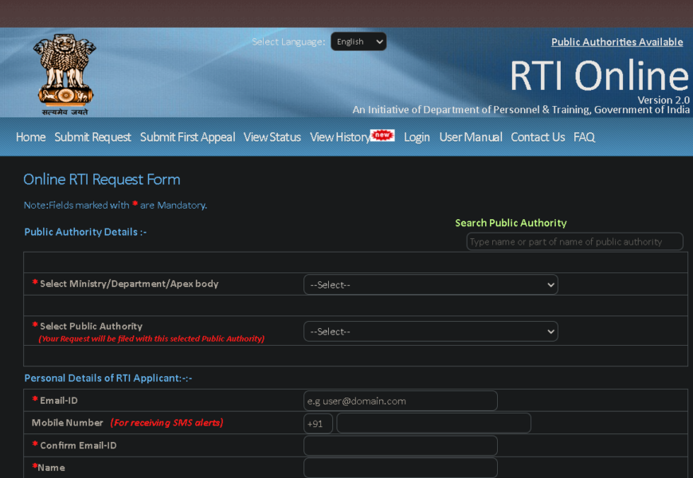693x478 pixels.
Task: Click the Login menu item
Action: pos(417,137)
